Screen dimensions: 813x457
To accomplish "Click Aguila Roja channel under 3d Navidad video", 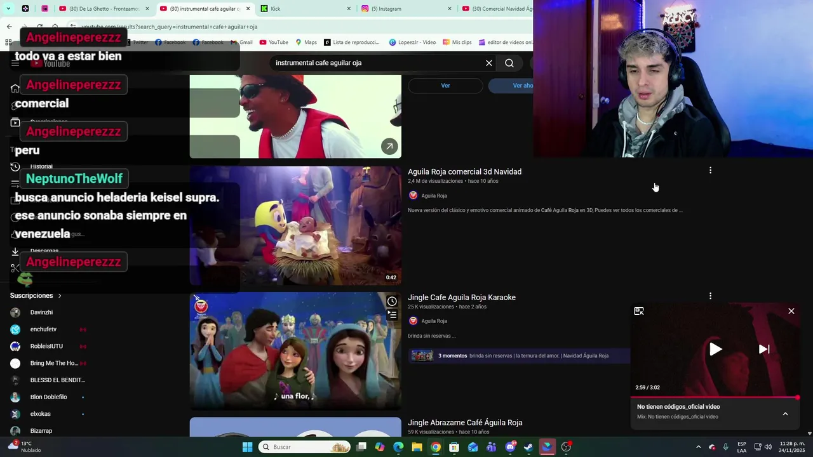I will (434, 195).
